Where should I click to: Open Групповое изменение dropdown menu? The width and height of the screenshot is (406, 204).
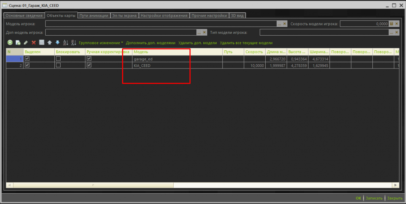point(101,43)
